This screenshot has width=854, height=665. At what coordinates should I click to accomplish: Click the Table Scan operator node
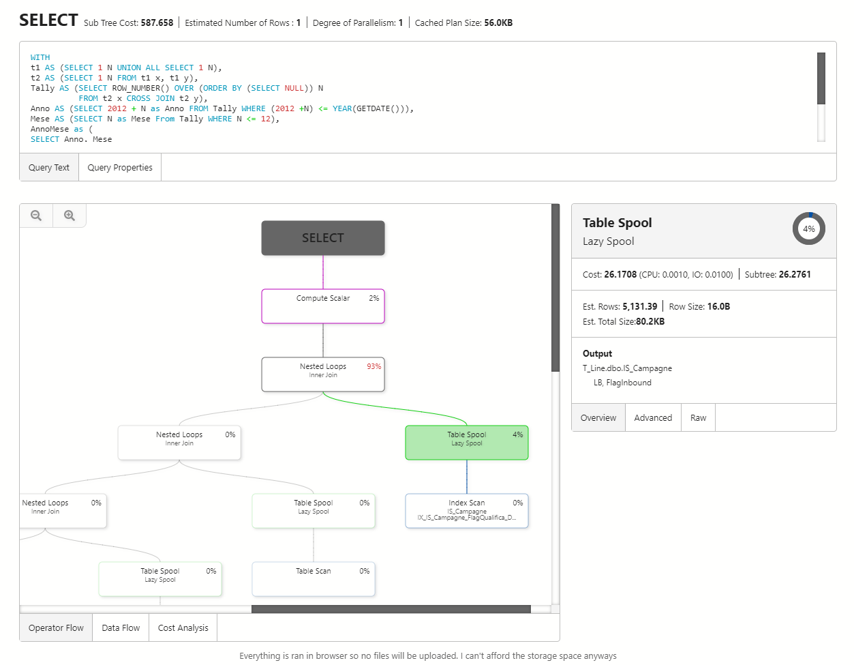click(313, 578)
